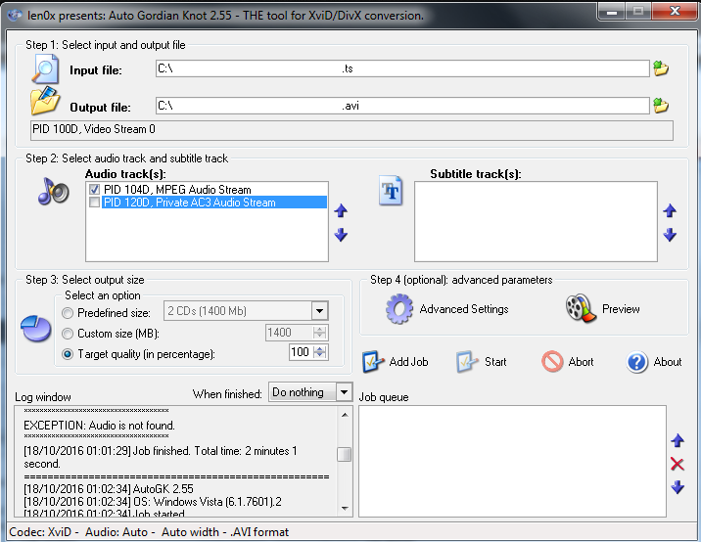Click '.AVI format' in status bar
Screen dimensions: 701x542
[x=259, y=532]
